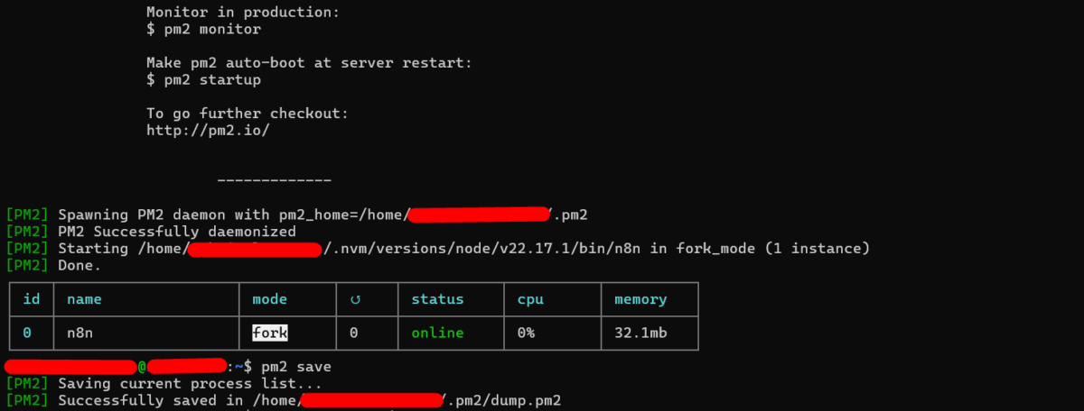Click the pm2 save command text
This screenshot has height=411, width=1084.
click(296, 367)
